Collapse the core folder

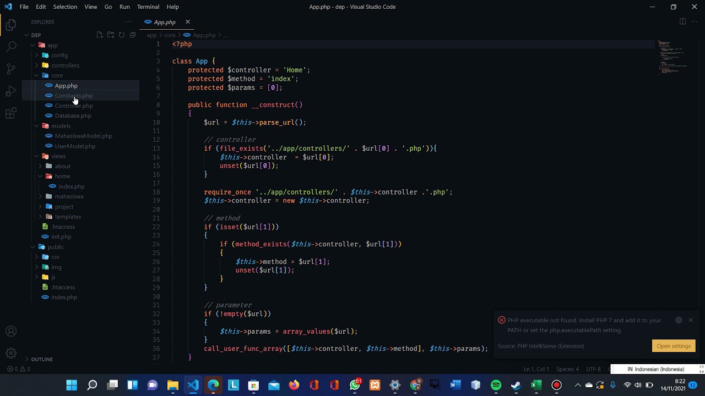[x=37, y=75]
